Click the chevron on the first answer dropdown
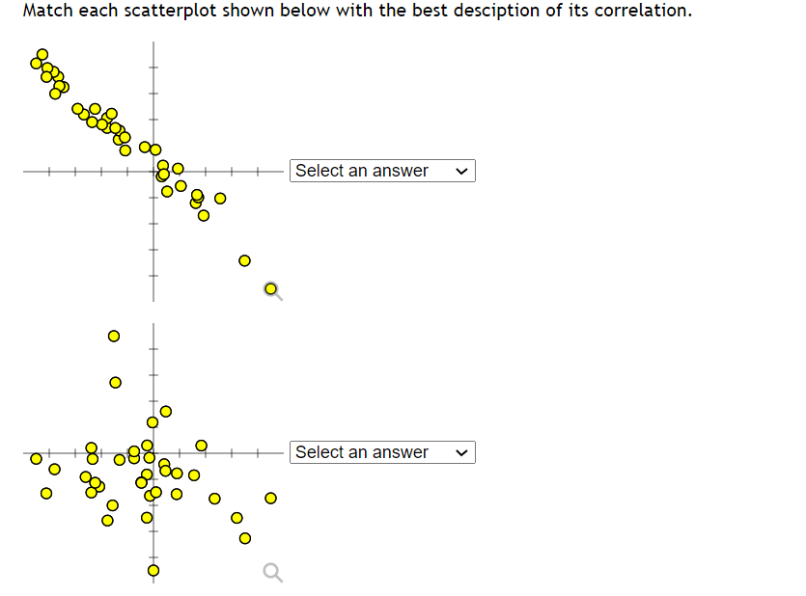Viewport: 806px width, 596px height. click(x=460, y=171)
